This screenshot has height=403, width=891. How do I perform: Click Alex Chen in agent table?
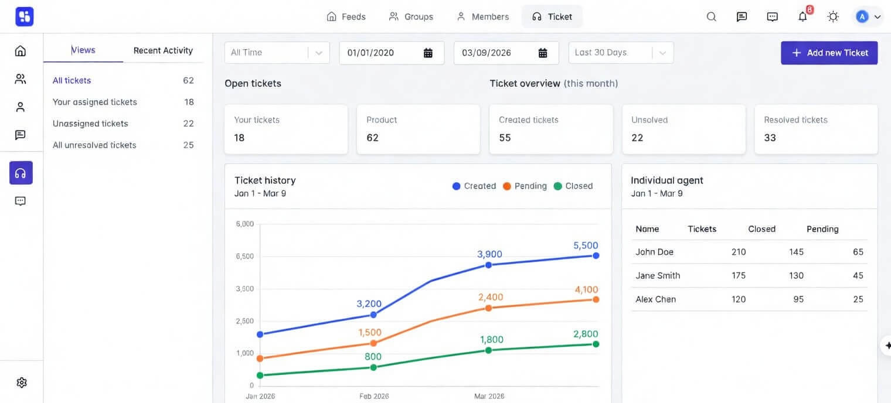click(x=655, y=299)
